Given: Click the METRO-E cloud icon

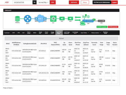Looking at the screenshot, I should [41, 18].
